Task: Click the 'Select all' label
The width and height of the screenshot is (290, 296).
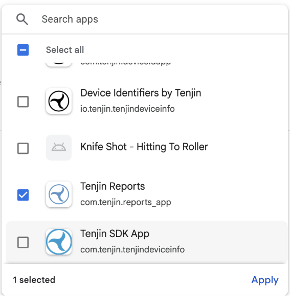Action: click(65, 50)
